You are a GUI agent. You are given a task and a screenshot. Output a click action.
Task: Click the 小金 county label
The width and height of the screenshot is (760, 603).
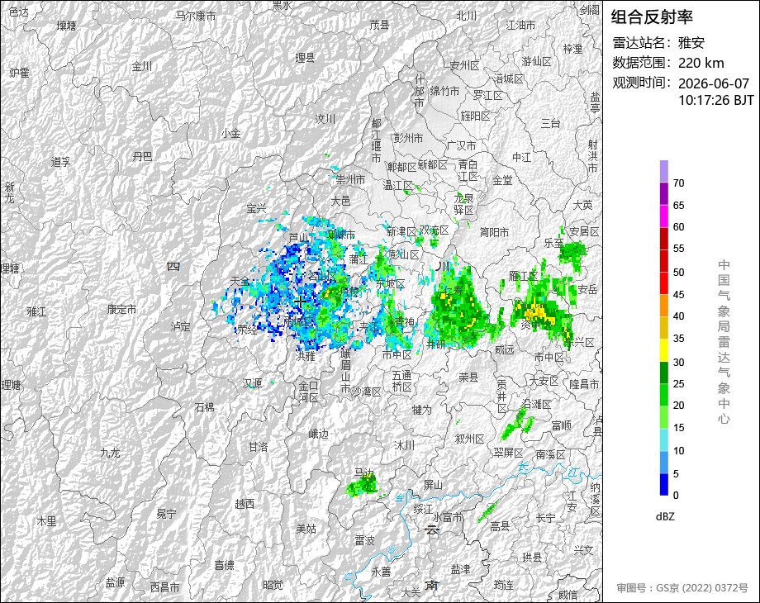[230, 133]
